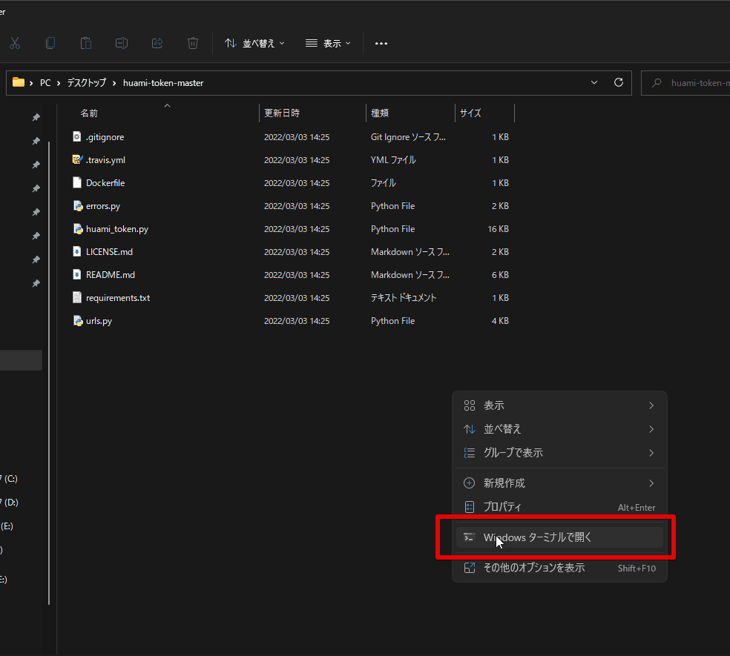730x656 pixels.
Task: Click the Paste clipboard icon
Action: [86, 43]
